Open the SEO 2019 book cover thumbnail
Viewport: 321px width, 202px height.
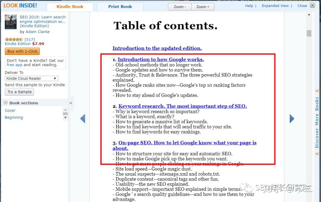click(x=11, y=22)
